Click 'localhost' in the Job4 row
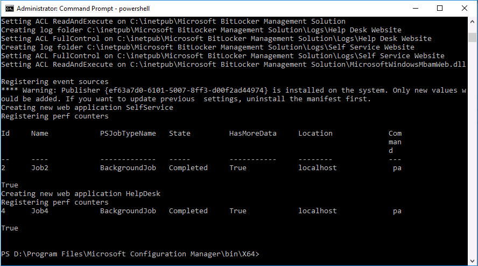478x266 pixels. 318,211
